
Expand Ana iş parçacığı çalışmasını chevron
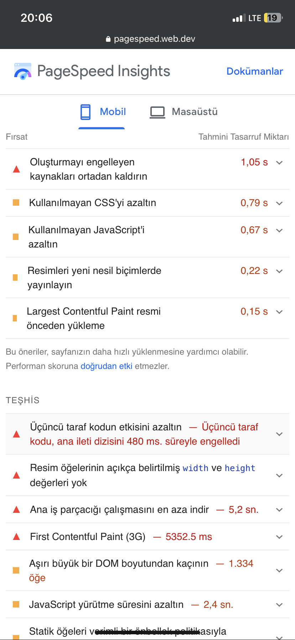coord(279,510)
